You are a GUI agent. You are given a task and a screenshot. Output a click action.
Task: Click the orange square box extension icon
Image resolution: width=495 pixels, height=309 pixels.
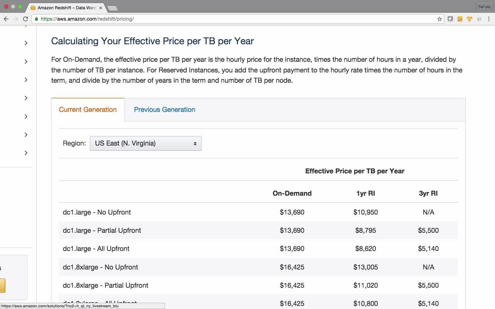[x=460, y=19]
